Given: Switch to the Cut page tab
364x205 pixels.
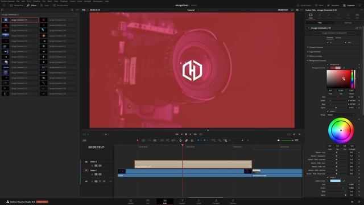Looking at the screenshot, I should [x=148, y=202].
